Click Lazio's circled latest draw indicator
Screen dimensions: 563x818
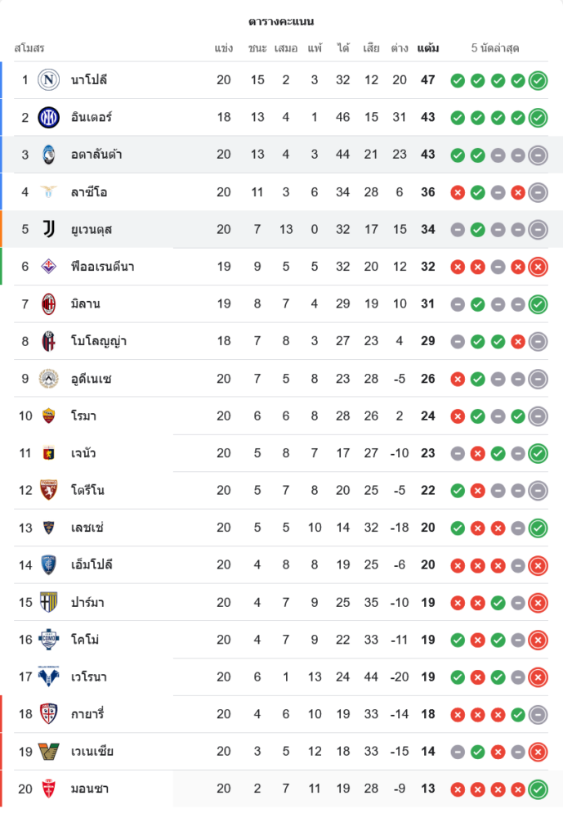click(538, 192)
